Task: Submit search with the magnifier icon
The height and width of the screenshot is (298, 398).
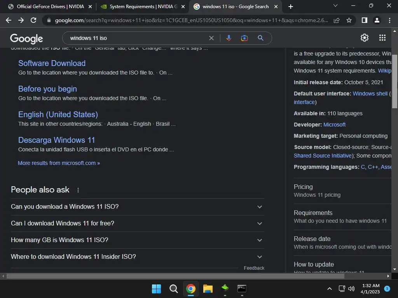Action: point(260,38)
